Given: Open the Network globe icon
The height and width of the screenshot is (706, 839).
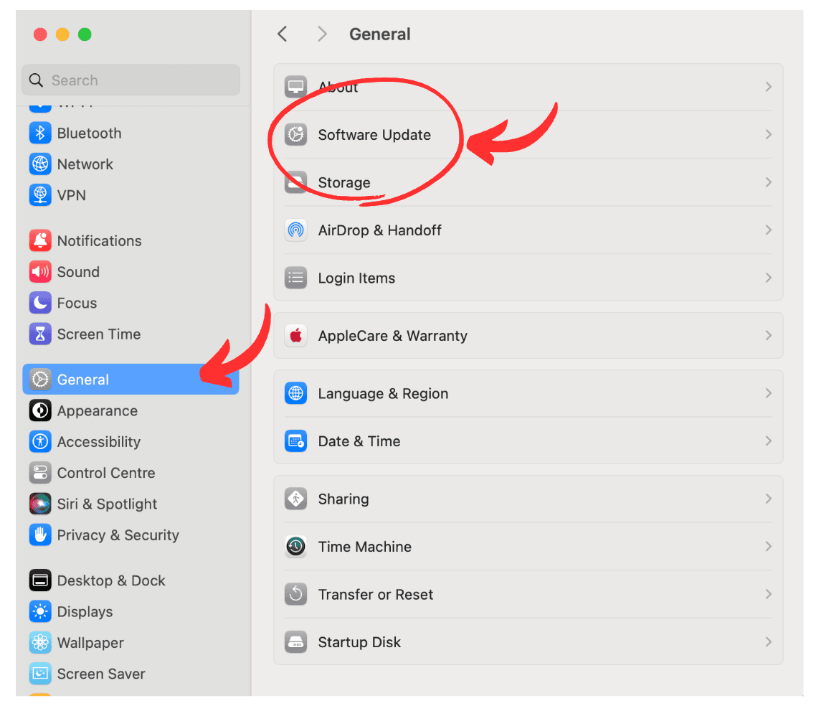Looking at the screenshot, I should click(x=40, y=164).
